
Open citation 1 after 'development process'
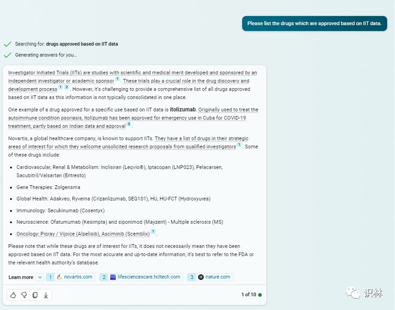(x=60, y=87)
